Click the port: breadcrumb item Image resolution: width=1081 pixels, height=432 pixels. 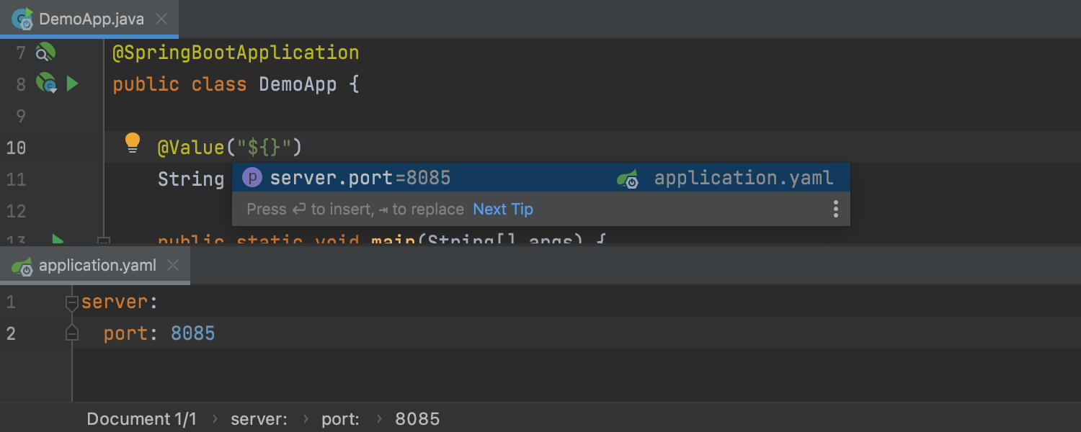(341, 419)
